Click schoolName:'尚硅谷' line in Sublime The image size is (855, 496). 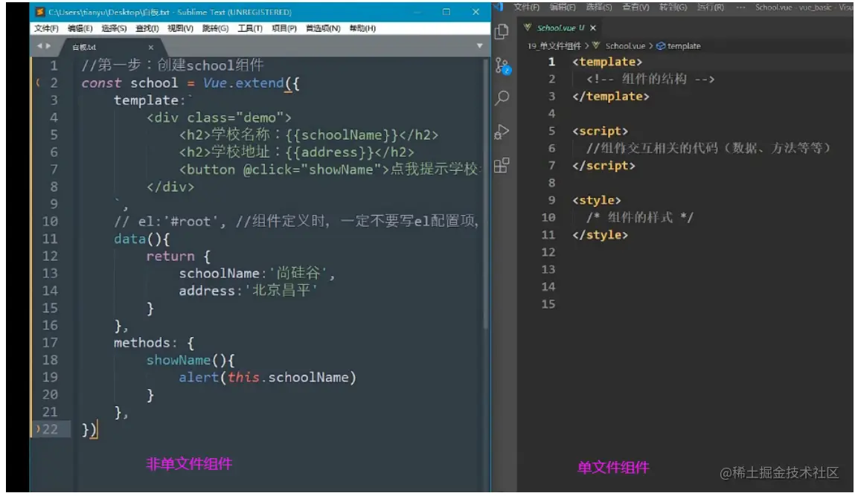pyautogui.click(x=257, y=273)
